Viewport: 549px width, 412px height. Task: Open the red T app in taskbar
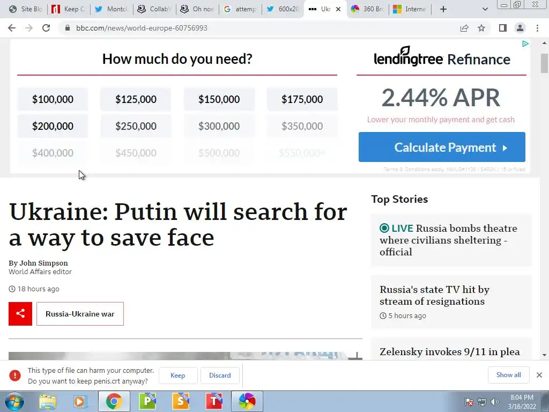point(214,401)
